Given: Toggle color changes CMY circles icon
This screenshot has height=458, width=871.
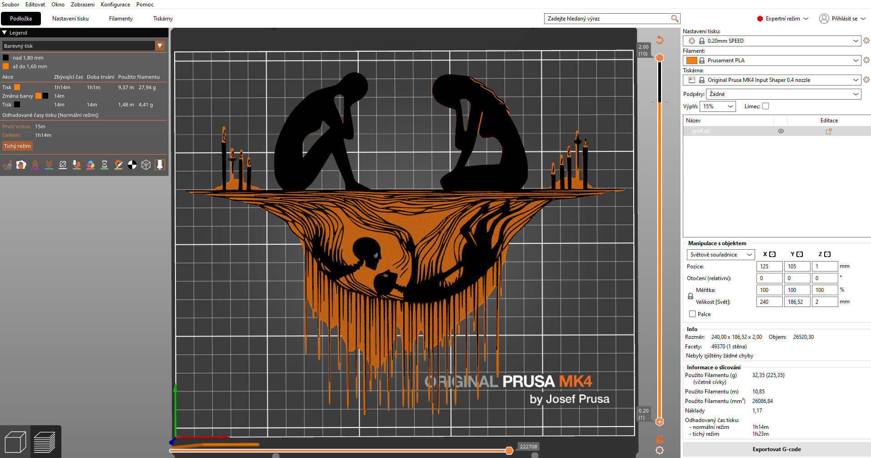Looking at the screenshot, I should pyautogui.click(x=90, y=165).
